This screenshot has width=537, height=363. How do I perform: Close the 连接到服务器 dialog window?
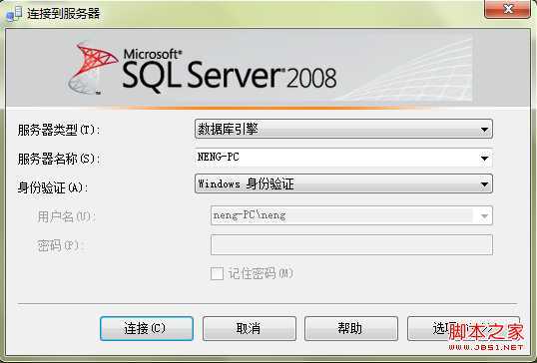coord(507,9)
